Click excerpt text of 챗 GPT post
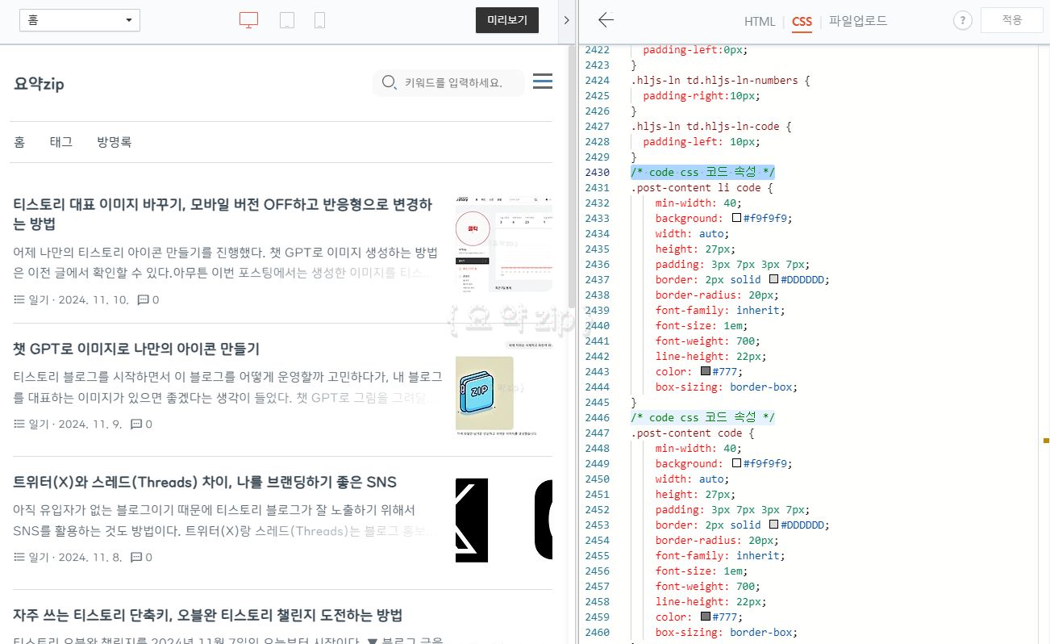 [228, 387]
